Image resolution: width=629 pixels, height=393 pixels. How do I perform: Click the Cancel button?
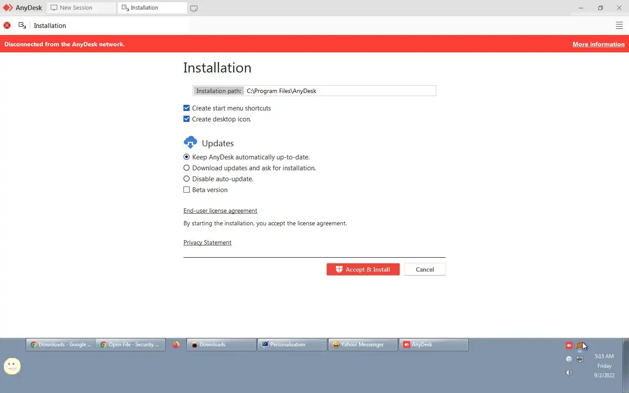[425, 269]
